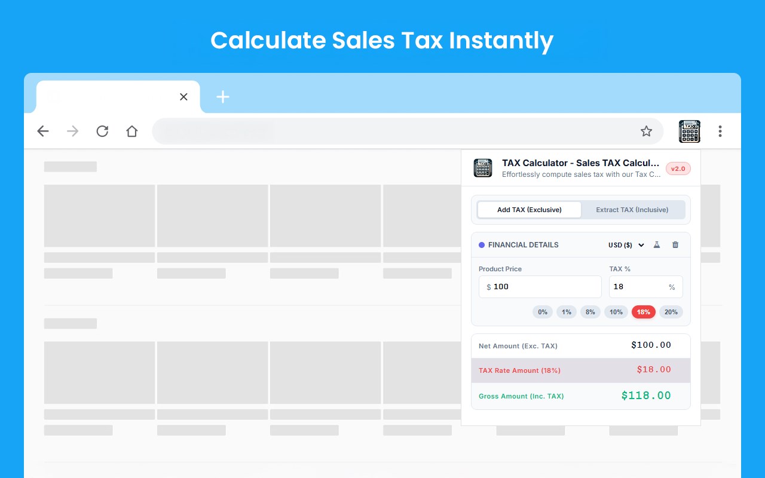765x478 pixels.
Task: Go to the home page icon
Action: pos(132,131)
